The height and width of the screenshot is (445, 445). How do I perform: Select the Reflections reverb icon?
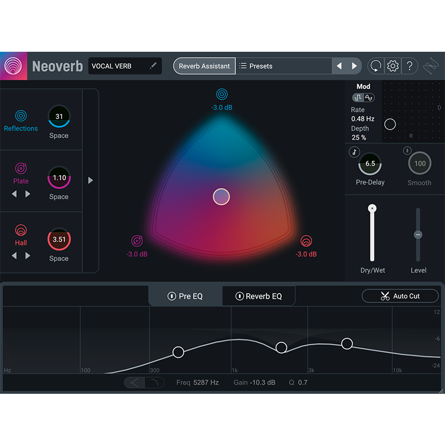point(21,116)
